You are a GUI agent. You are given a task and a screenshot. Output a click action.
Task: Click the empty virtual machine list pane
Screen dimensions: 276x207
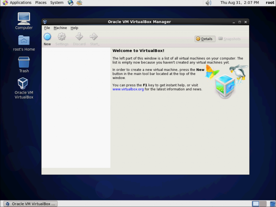coord(76,108)
